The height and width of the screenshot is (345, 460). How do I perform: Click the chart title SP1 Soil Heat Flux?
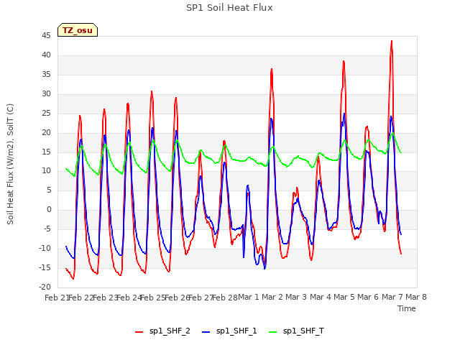coord(229,8)
